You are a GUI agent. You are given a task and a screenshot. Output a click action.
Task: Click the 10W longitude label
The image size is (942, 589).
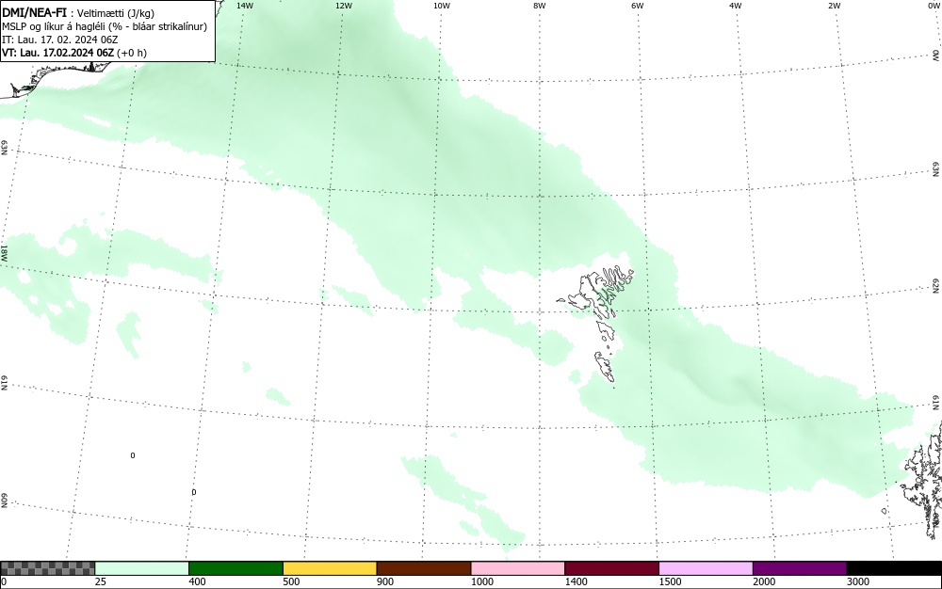tap(442, 6)
